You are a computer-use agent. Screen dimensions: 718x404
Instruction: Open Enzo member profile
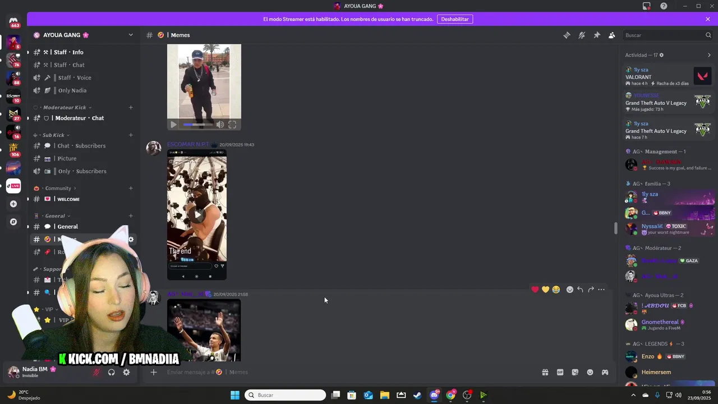669,356
